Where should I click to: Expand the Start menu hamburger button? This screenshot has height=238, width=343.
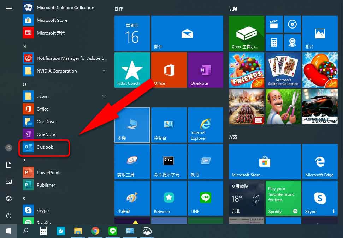tap(9, 8)
